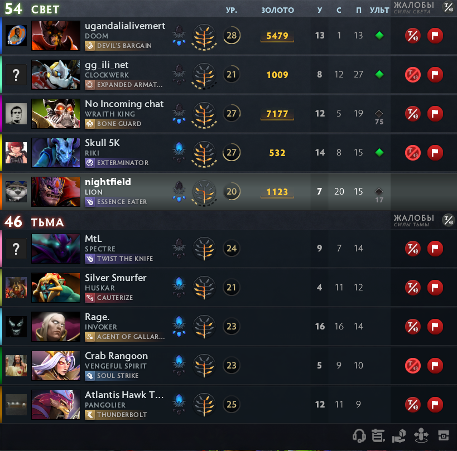Click the ЗОЛОТО column header
This screenshot has height=451, width=457.
pos(277,10)
